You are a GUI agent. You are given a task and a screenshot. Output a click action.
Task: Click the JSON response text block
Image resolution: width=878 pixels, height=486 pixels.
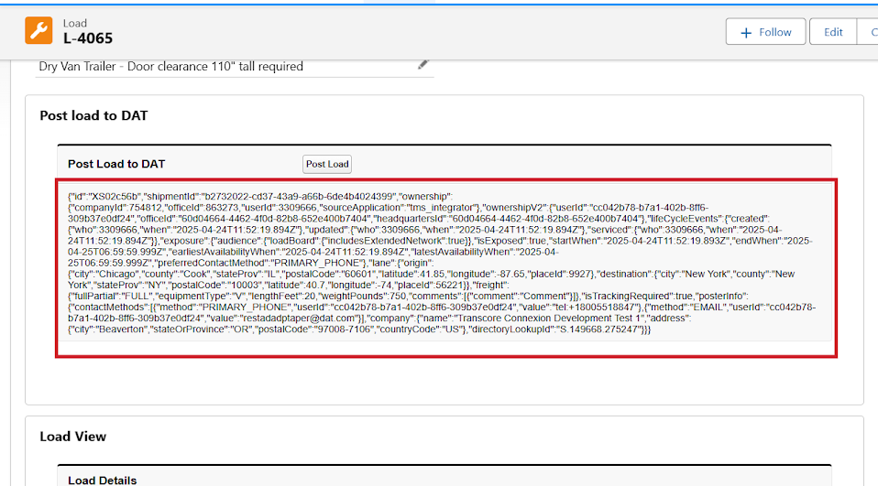tap(444, 263)
